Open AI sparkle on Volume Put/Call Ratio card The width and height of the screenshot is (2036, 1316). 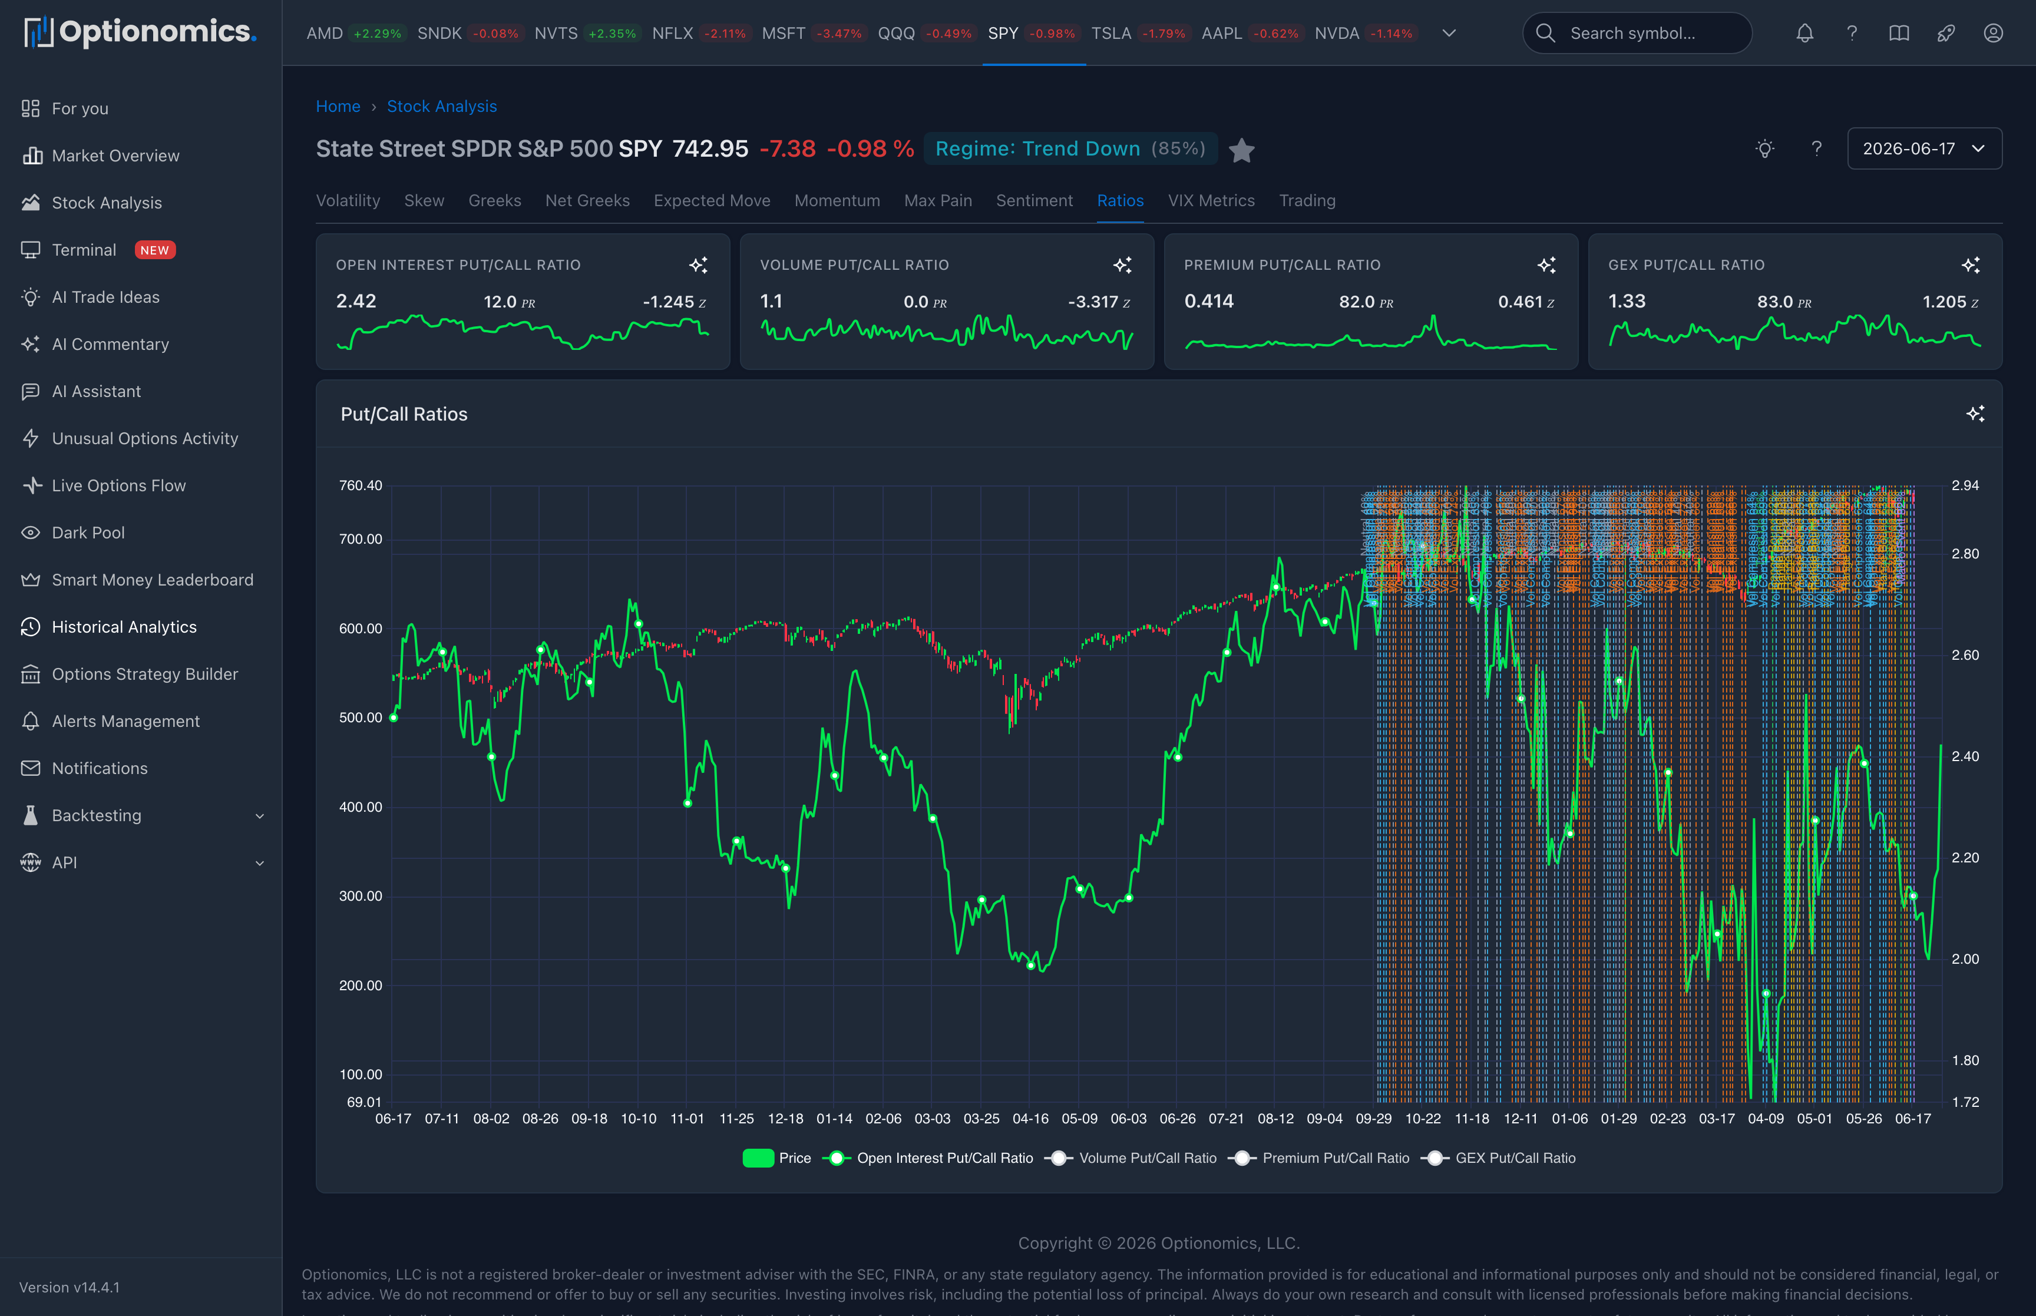pyautogui.click(x=1123, y=265)
